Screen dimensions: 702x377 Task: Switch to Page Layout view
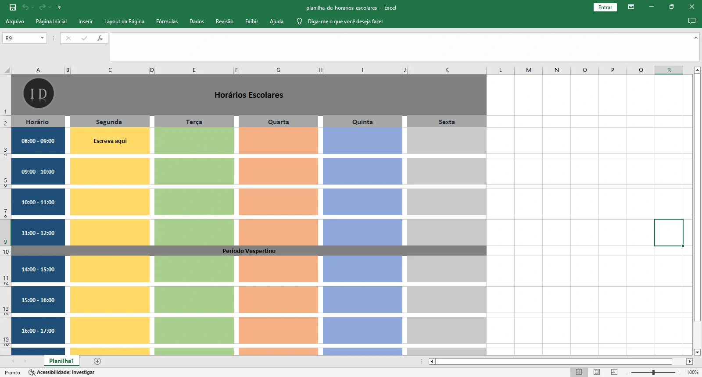596,372
